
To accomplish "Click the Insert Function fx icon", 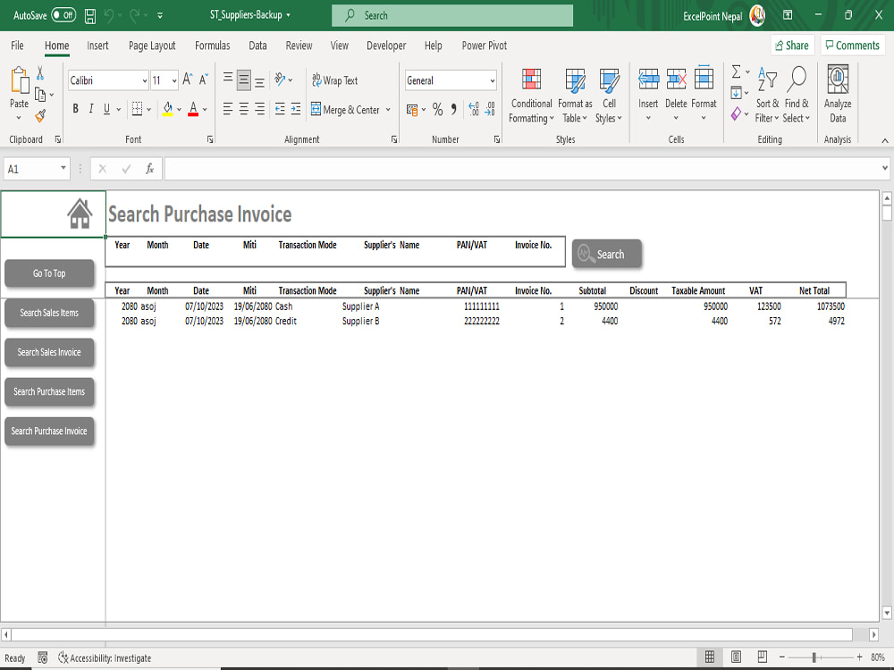I will tap(149, 169).
